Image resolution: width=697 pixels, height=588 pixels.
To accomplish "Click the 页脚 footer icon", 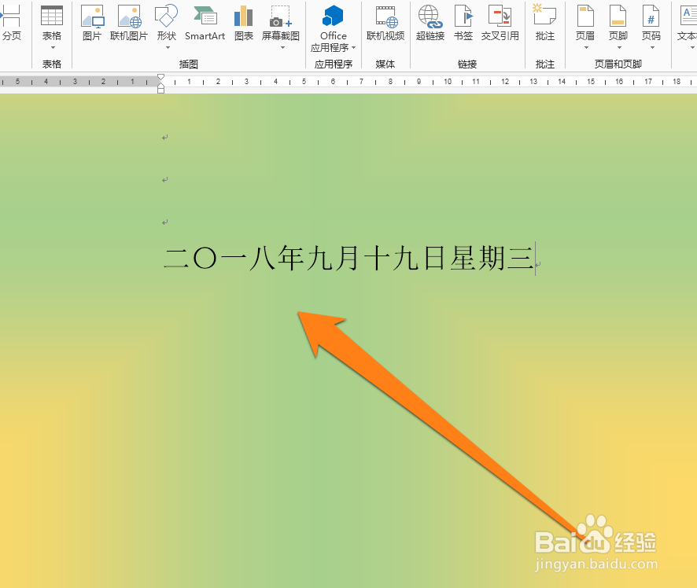I will click(x=618, y=16).
